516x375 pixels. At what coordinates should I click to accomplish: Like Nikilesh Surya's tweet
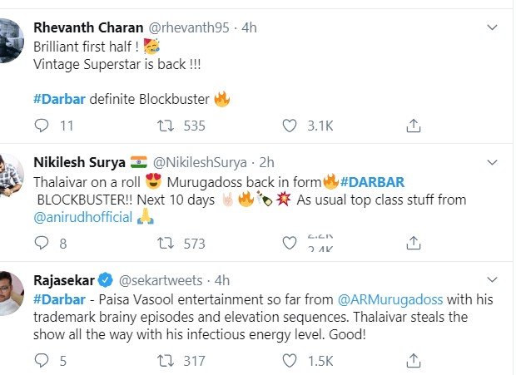coord(290,244)
